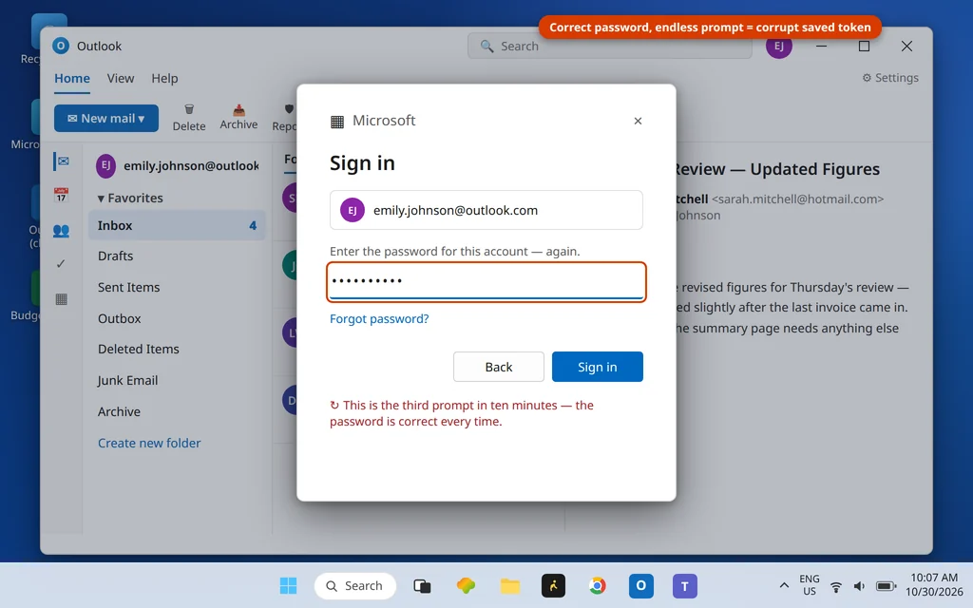This screenshot has width=973, height=608.
Task: Click the volume speaker tray icon
Action: pos(859,586)
